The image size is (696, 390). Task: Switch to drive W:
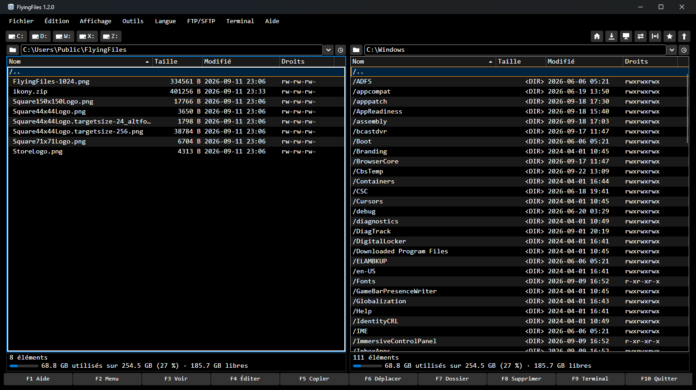(64, 36)
